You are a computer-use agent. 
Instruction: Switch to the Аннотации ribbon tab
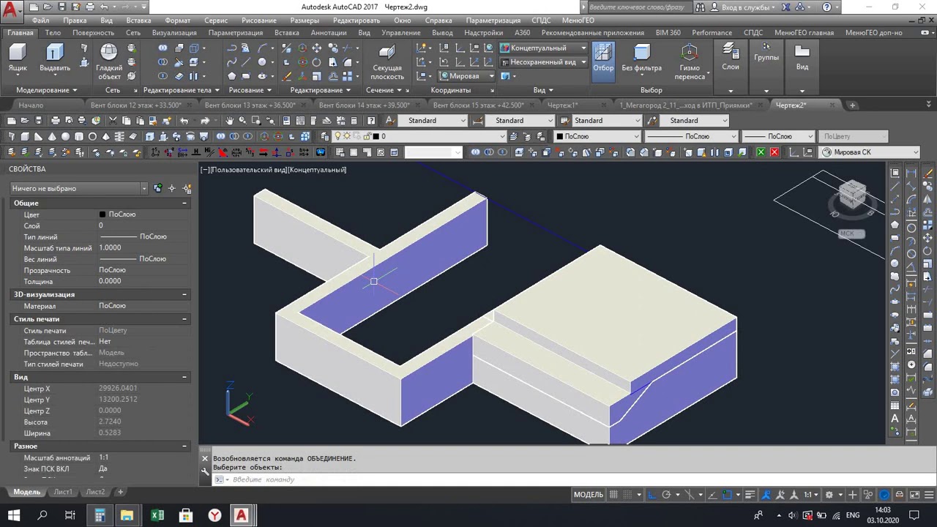pyautogui.click(x=329, y=33)
